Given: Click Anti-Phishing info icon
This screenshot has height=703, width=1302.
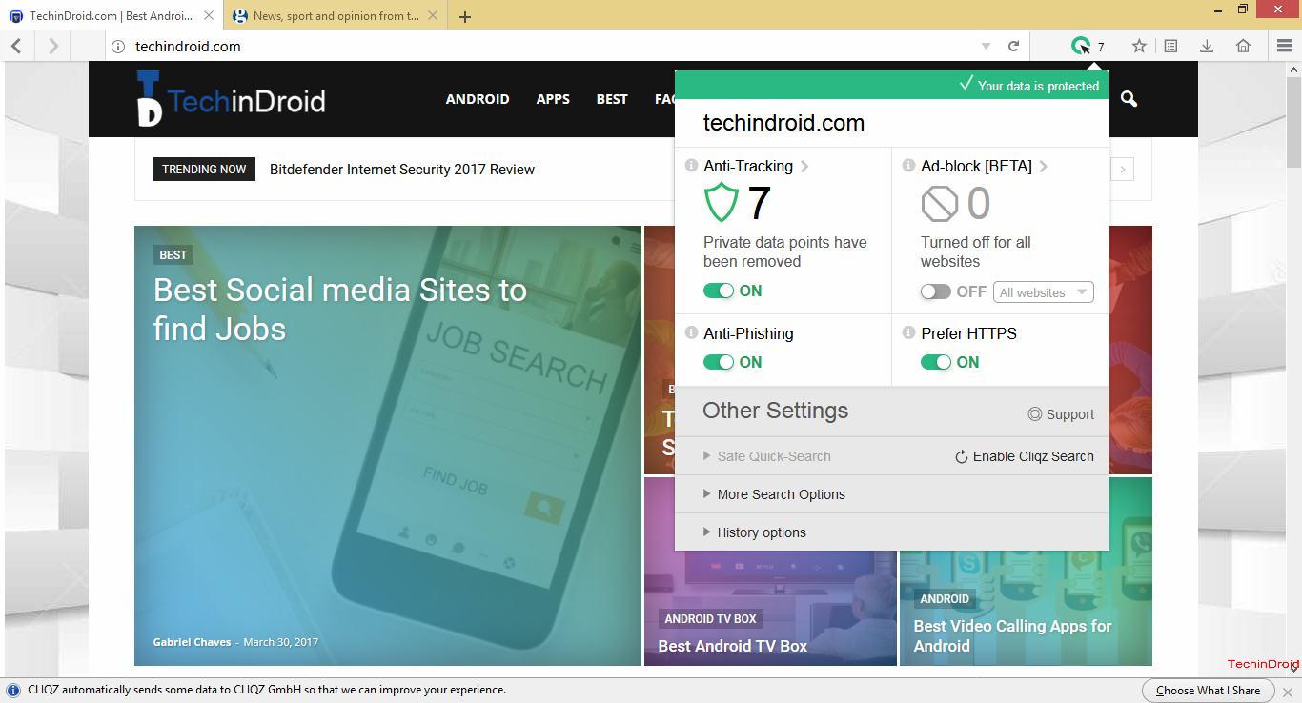Looking at the screenshot, I should coord(691,333).
